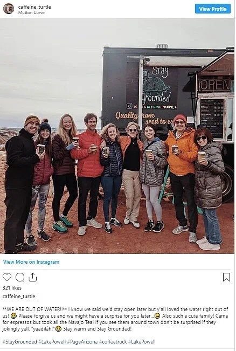
Task: Open the group photo by the coffee truck
Action: pyautogui.click(x=117, y=136)
